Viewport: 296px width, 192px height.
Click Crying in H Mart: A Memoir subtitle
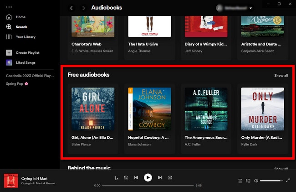(38, 183)
